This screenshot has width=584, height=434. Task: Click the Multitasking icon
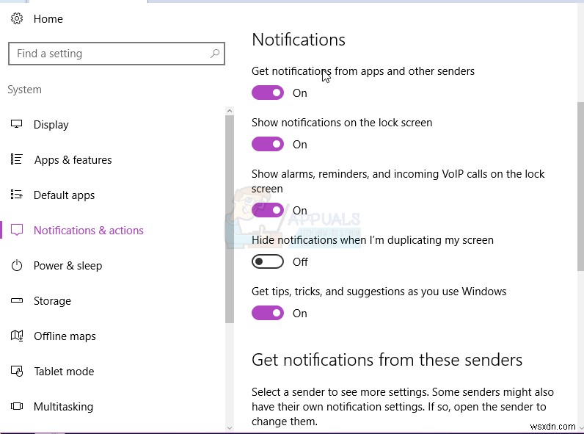tap(17, 406)
